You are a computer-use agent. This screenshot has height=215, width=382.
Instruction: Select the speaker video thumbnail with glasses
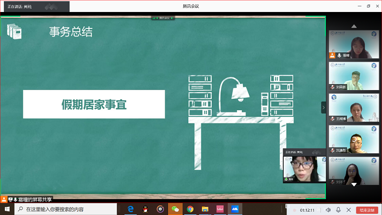(305, 169)
